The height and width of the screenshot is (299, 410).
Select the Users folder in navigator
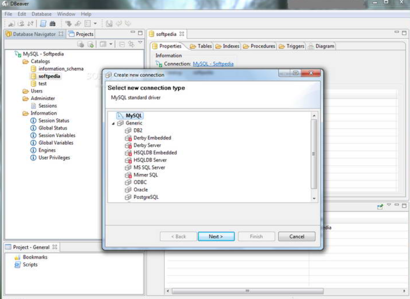click(37, 91)
